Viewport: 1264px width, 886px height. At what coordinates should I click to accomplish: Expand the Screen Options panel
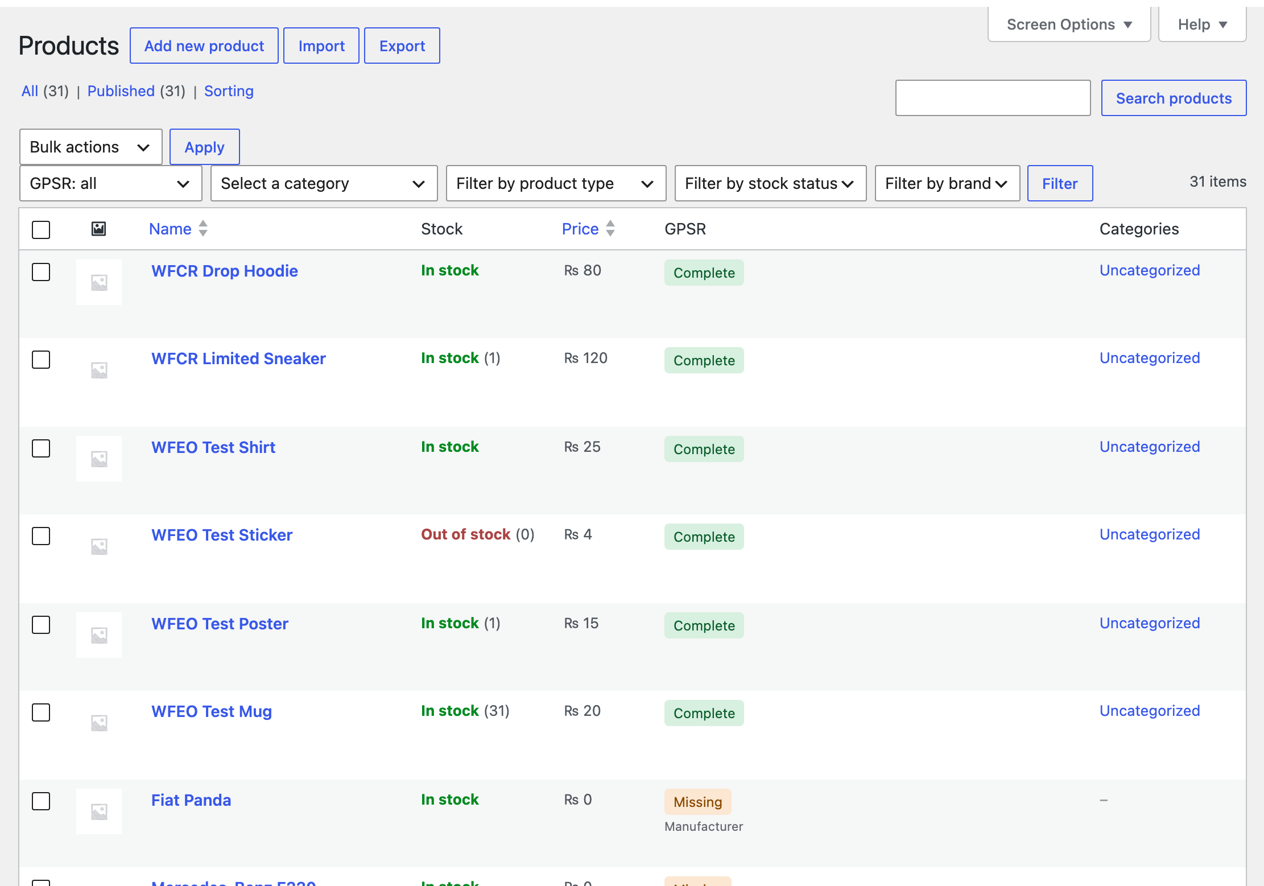1069,24
